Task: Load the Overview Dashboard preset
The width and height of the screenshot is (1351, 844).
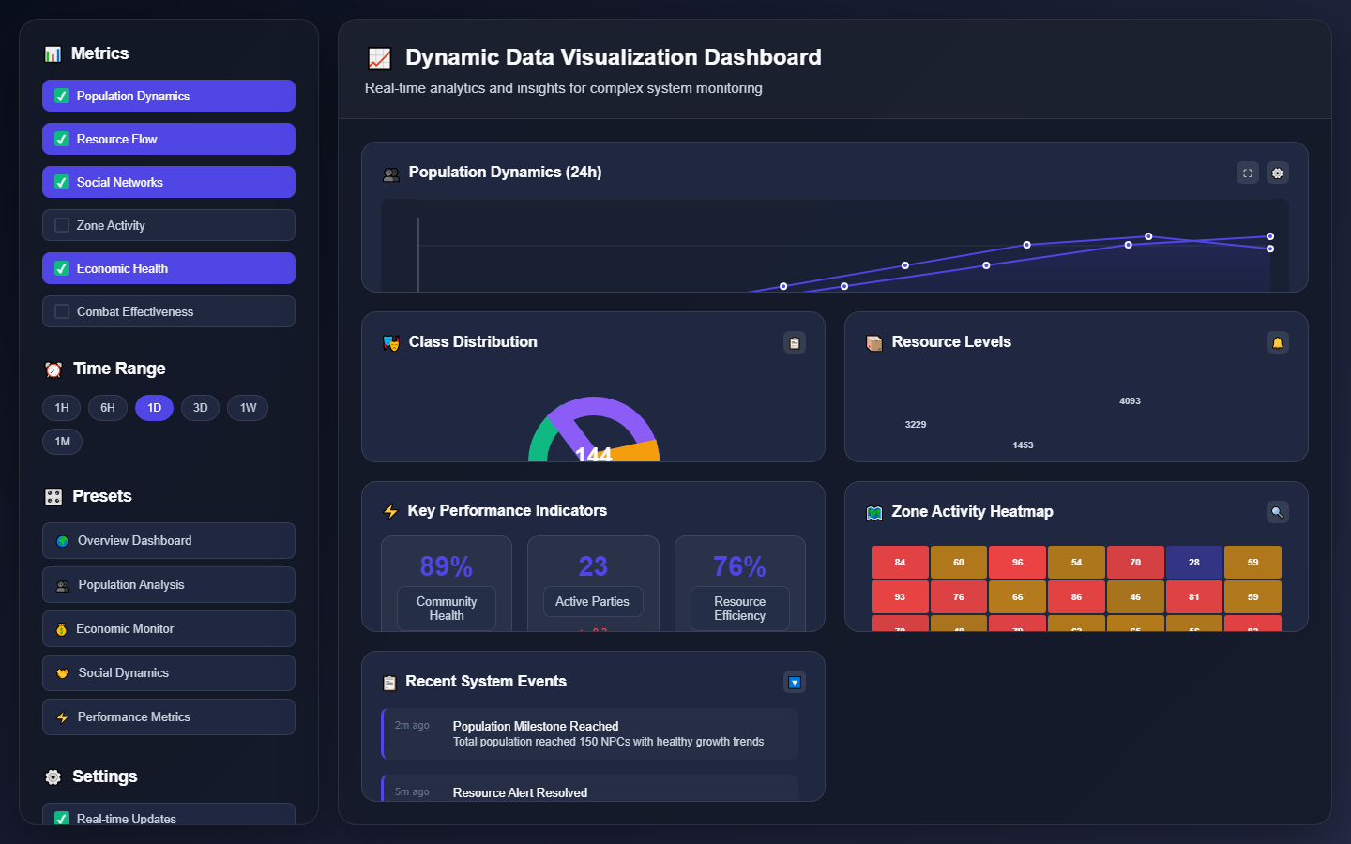Action: click(169, 541)
